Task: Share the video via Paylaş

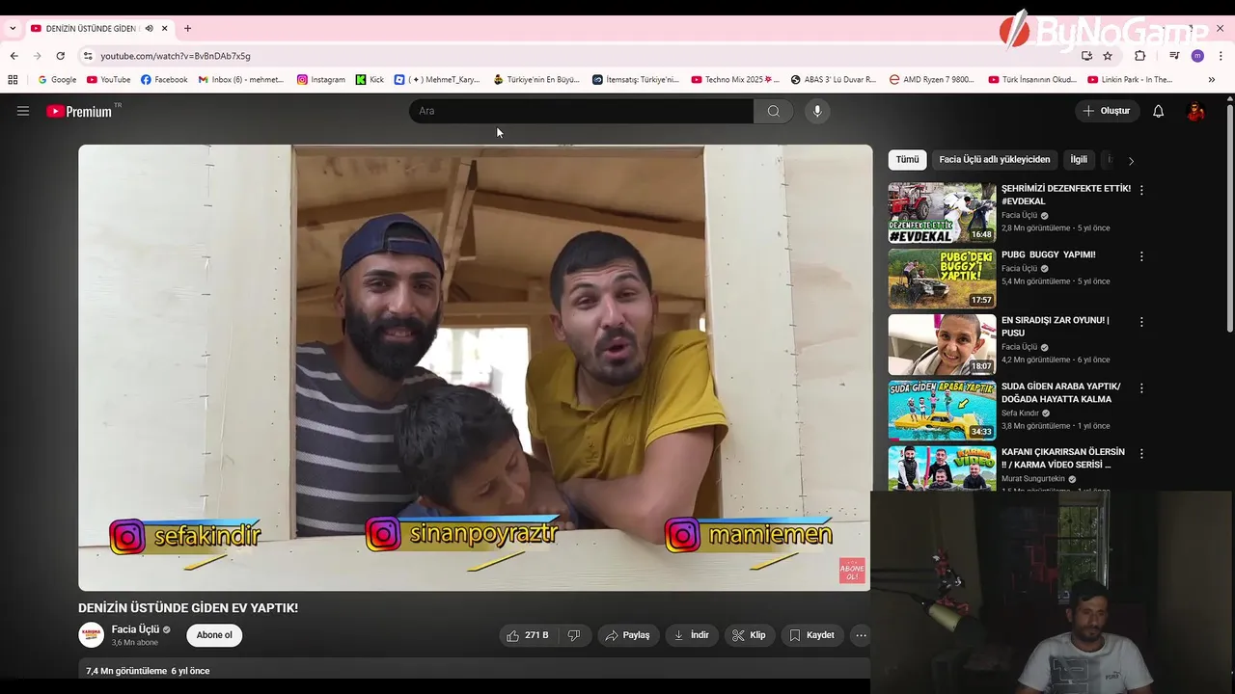Action: pos(627,635)
